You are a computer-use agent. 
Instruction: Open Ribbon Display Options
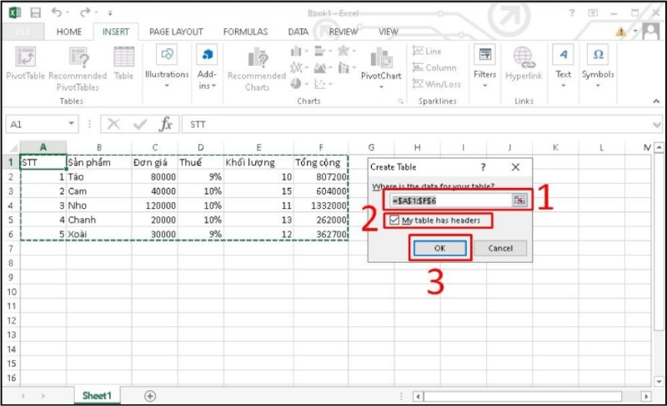(x=593, y=12)
